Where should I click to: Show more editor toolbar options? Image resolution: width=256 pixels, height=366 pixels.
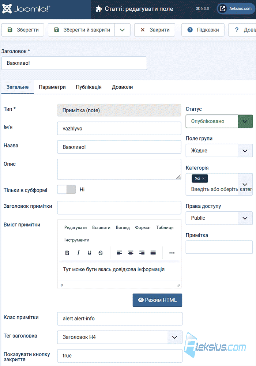[172, 253]
